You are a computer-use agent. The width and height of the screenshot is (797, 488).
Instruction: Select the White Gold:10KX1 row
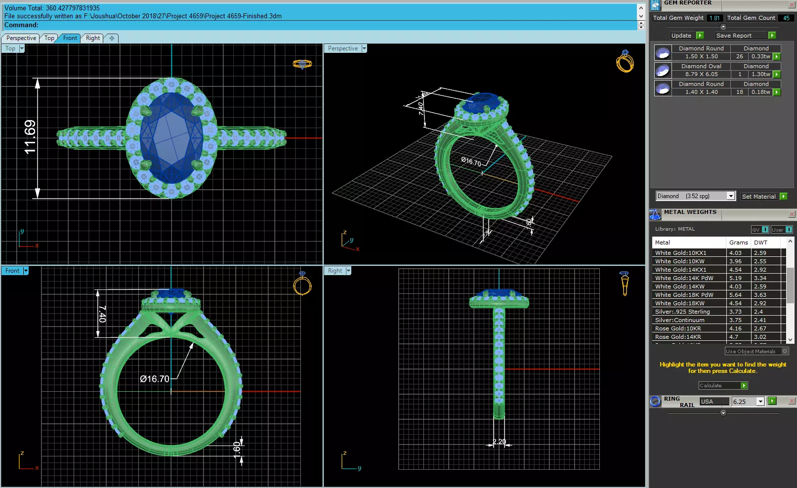[x=719, y=253]
